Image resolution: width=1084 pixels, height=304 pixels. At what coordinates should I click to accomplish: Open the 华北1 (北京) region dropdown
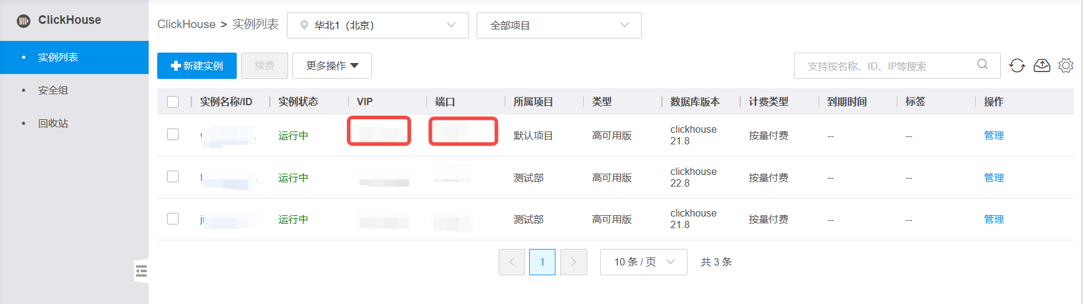click(377, 25)
